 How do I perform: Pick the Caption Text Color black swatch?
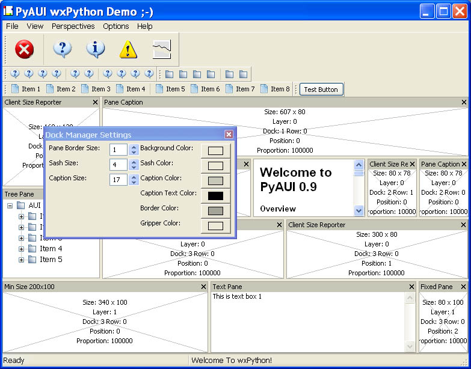(215, 196)
